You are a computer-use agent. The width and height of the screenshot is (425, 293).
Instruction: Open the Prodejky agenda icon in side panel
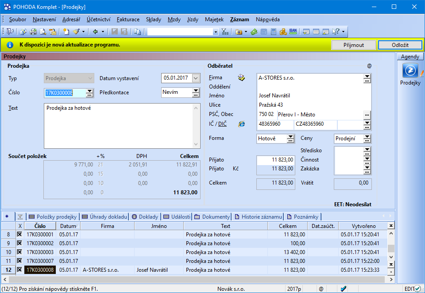click(410, 70)
